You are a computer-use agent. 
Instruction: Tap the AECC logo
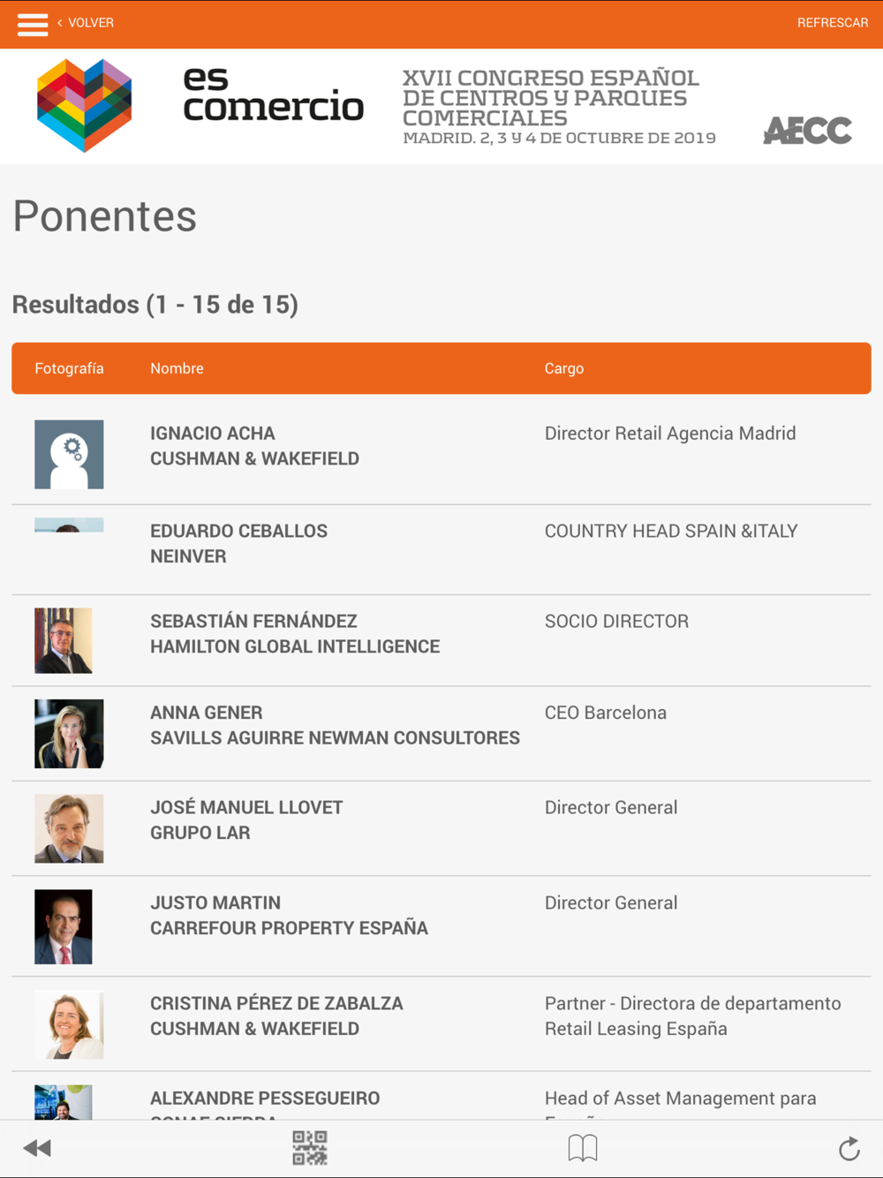pos(807,131)
